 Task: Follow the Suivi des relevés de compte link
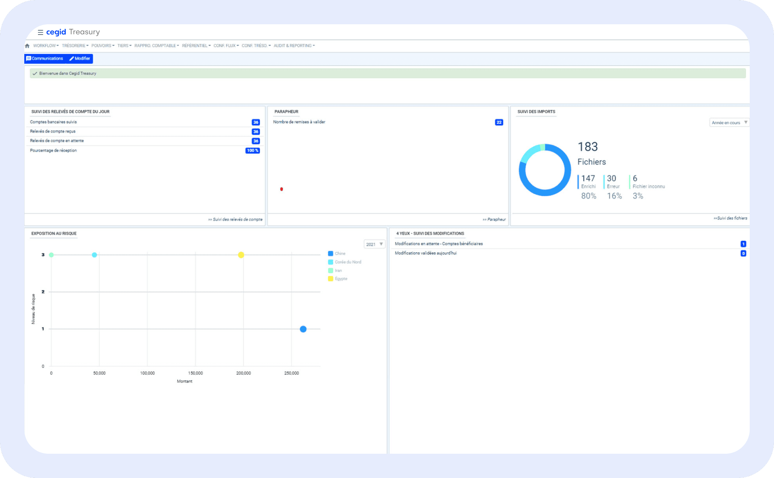pos(235,219)
